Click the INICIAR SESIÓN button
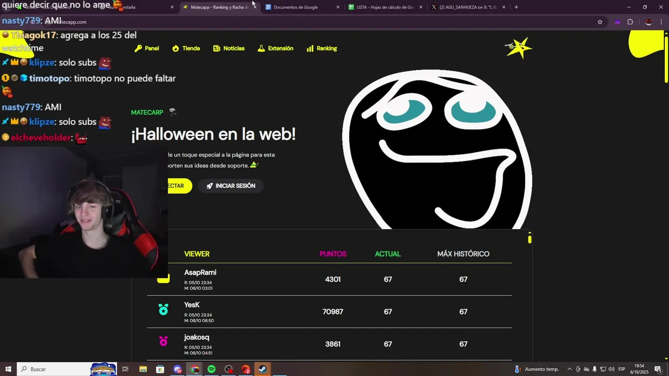Screen dimensions: 669x376 230,186
